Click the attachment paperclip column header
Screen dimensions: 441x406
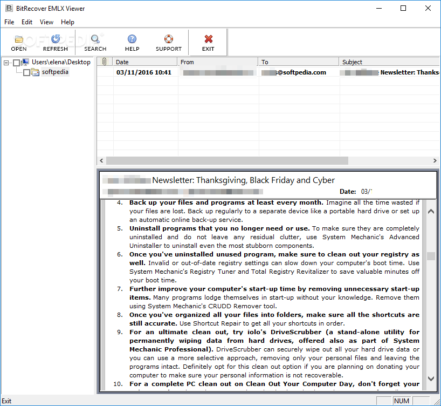(x=105, y=62)
